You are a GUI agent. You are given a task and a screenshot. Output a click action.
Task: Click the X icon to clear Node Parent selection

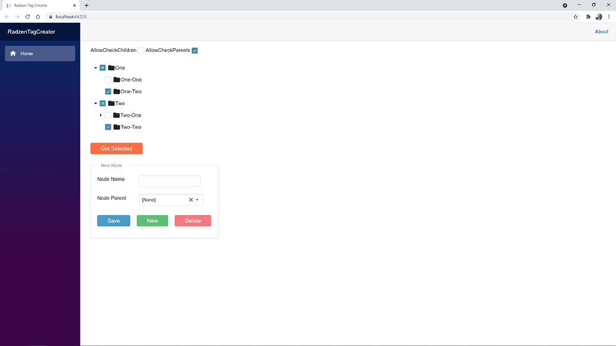point(191,199)
